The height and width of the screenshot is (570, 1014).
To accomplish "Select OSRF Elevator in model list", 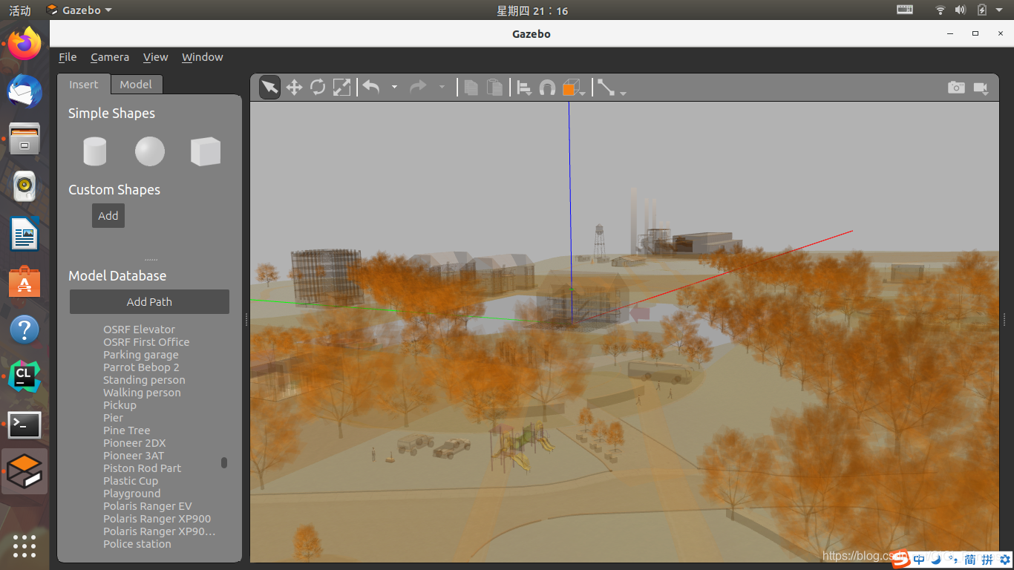I will 140,330.
